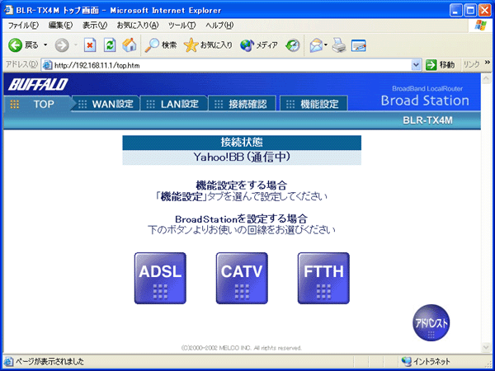Open the Tools (ツール) menu
495x371 pixels.
click(181, 26)
